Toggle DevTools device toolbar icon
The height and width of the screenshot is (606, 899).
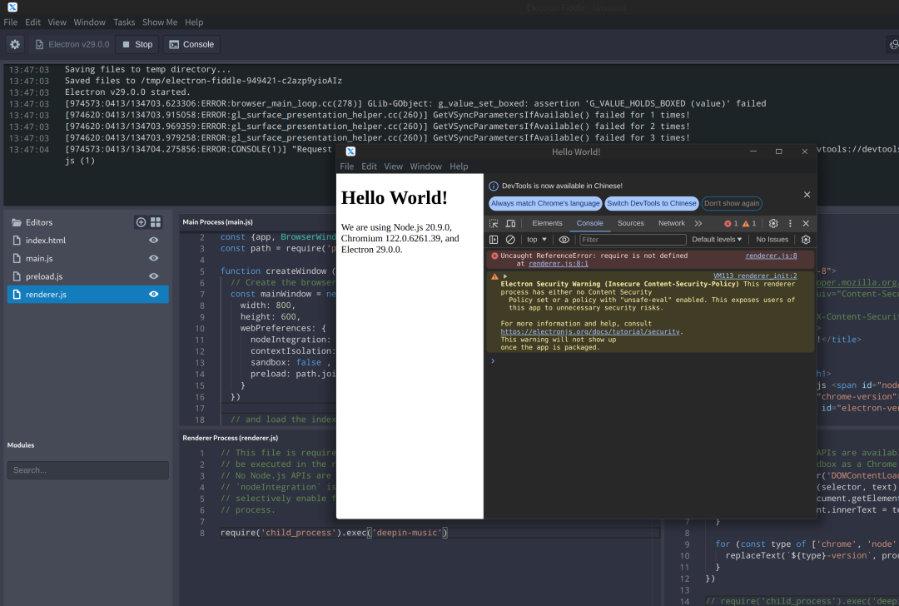[510, 223]
